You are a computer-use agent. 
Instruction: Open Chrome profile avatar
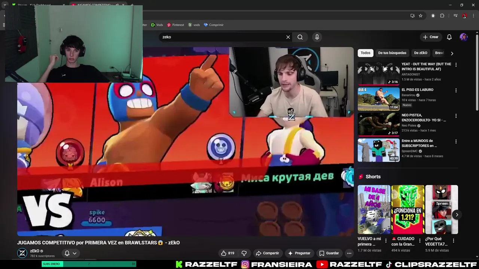pyautogui.click(x=464, y=16)
